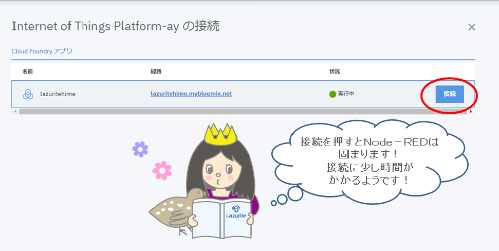Click the blue 接続 connect button
This screenshot has height=251, width=499.
[x=450, y=94]
